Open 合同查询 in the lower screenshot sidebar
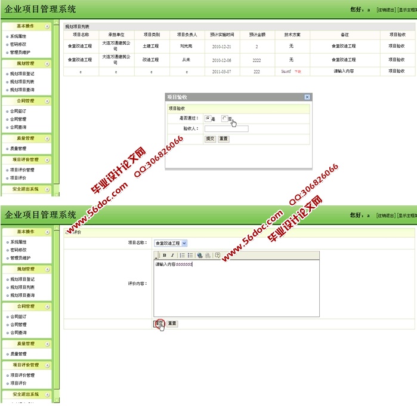Screen dimensions: 417x406 [18, 333]
